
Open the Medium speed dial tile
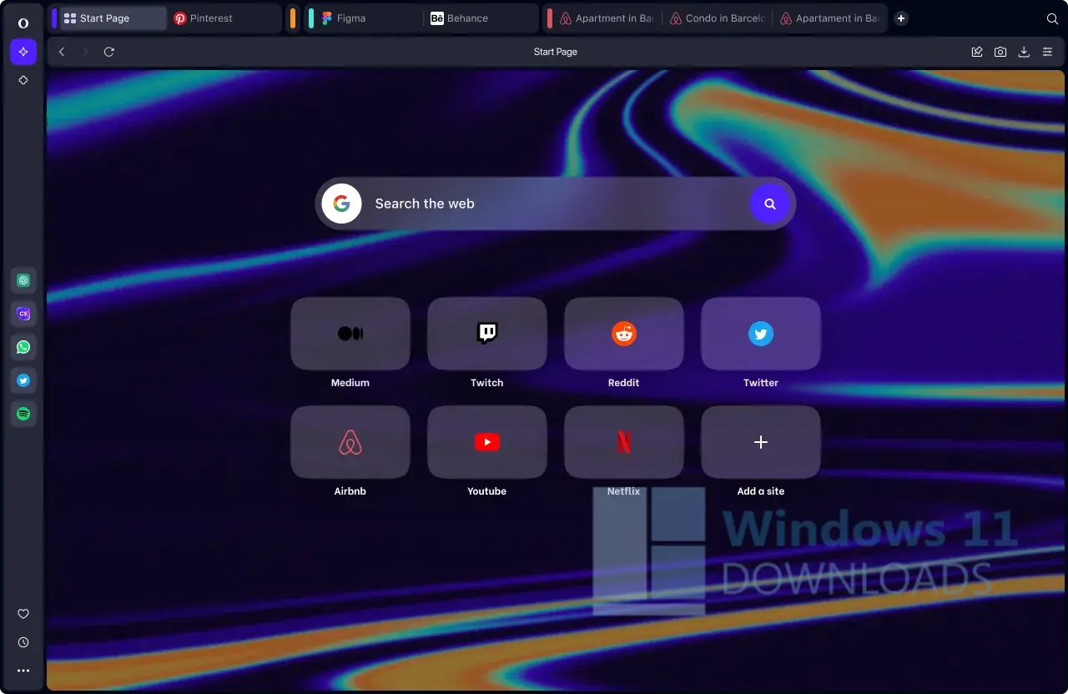click(x=350, y=334)
